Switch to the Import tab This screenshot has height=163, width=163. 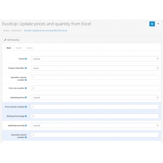[19, 48]
